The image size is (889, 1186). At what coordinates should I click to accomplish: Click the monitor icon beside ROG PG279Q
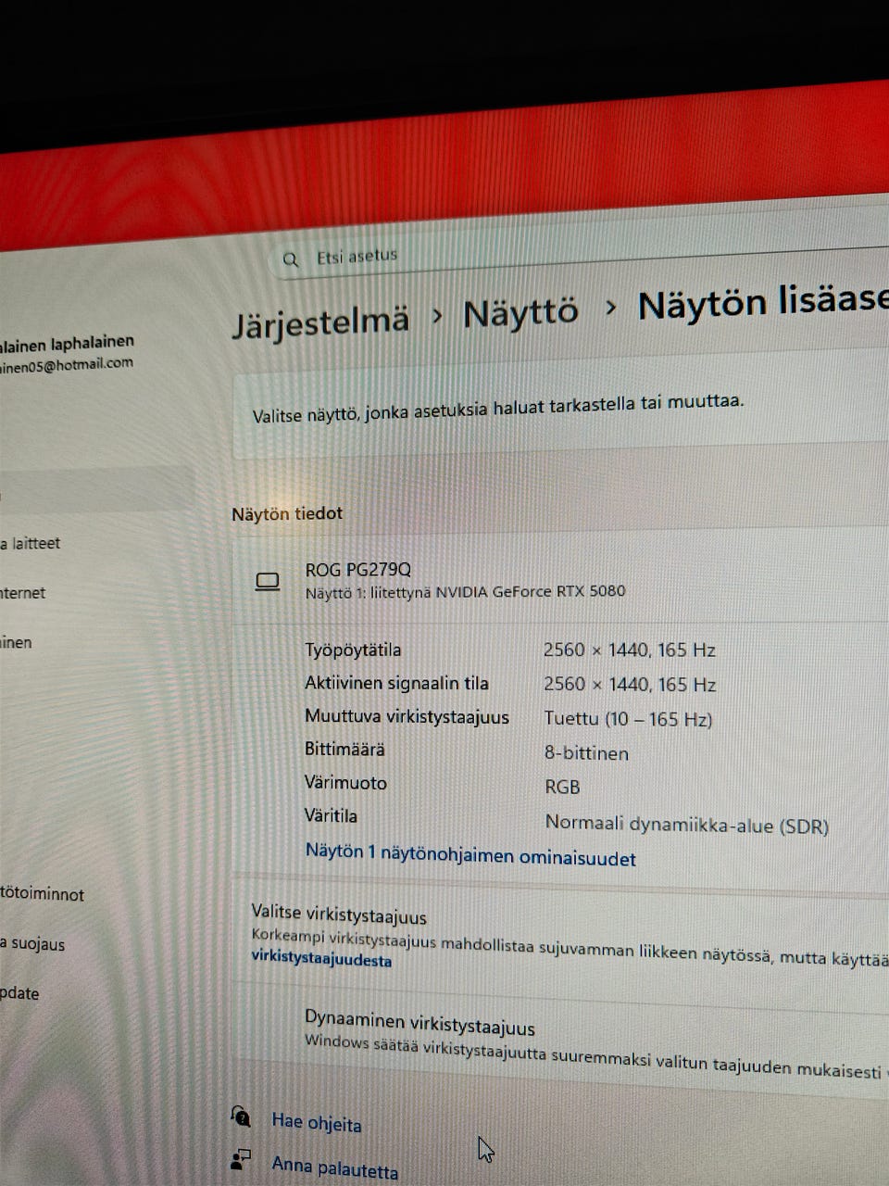[268, 582]
